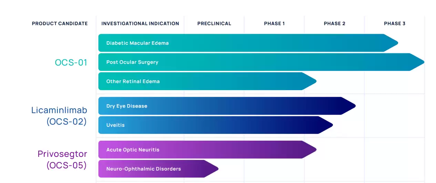
Task: Open the OCS-01 product candidate name
Action: pyautogui.click(x=71, y=63)
